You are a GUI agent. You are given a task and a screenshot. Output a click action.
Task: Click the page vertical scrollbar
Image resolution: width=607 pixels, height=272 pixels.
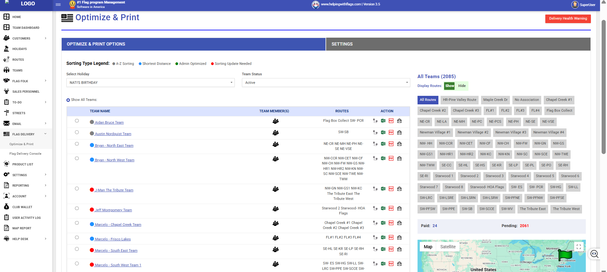pyautogui.click(x=604, y=87)
